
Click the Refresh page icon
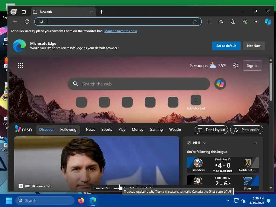click(27, 22)
